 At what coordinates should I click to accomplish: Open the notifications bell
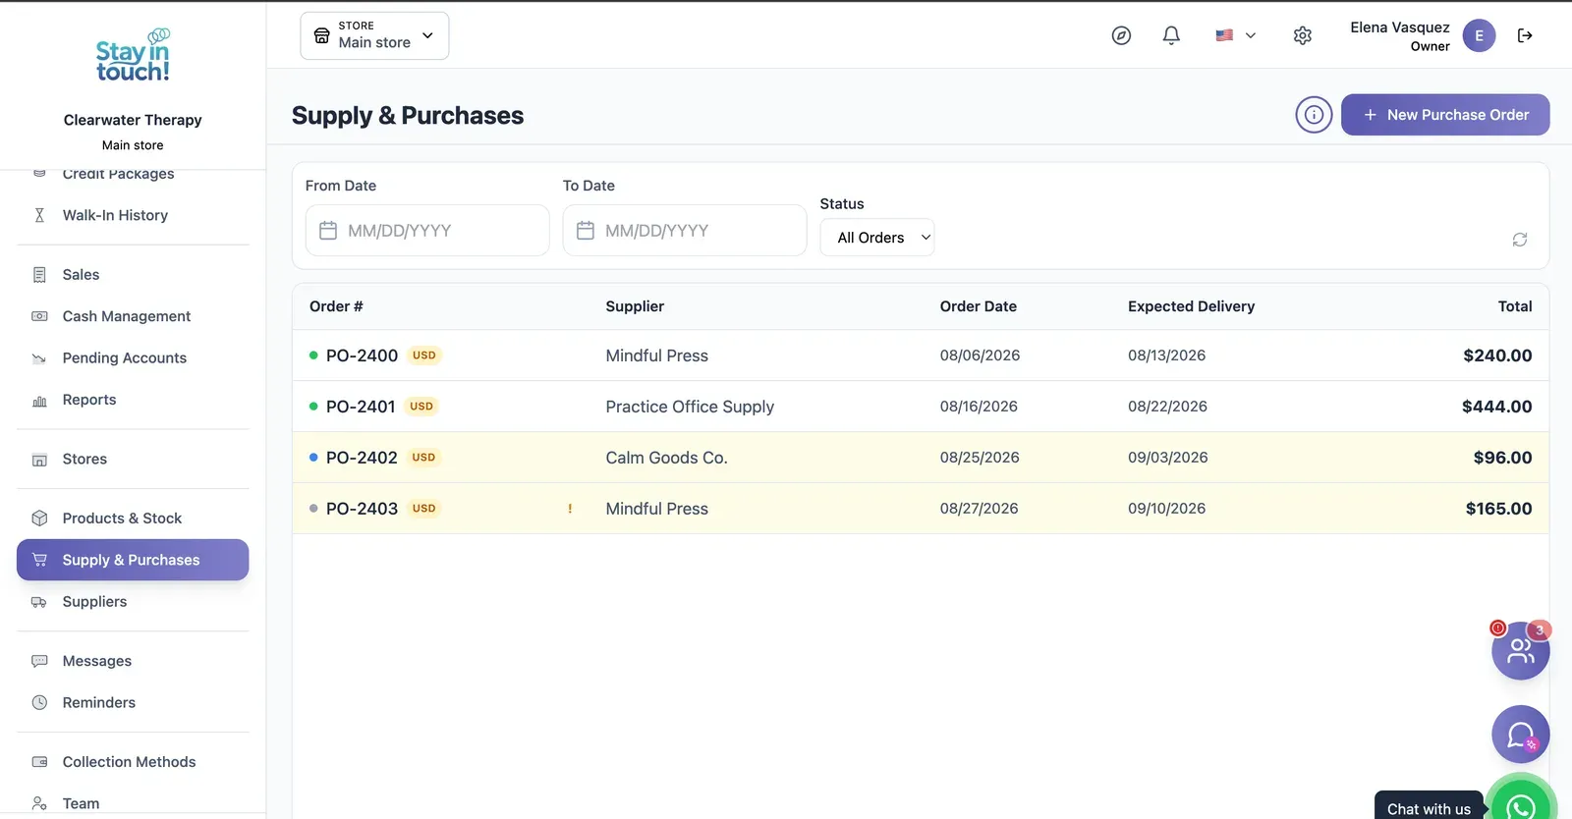click(1171, 35)
